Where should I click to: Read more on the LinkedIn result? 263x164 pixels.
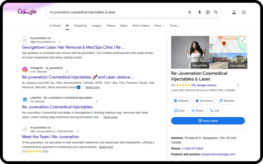110,117
